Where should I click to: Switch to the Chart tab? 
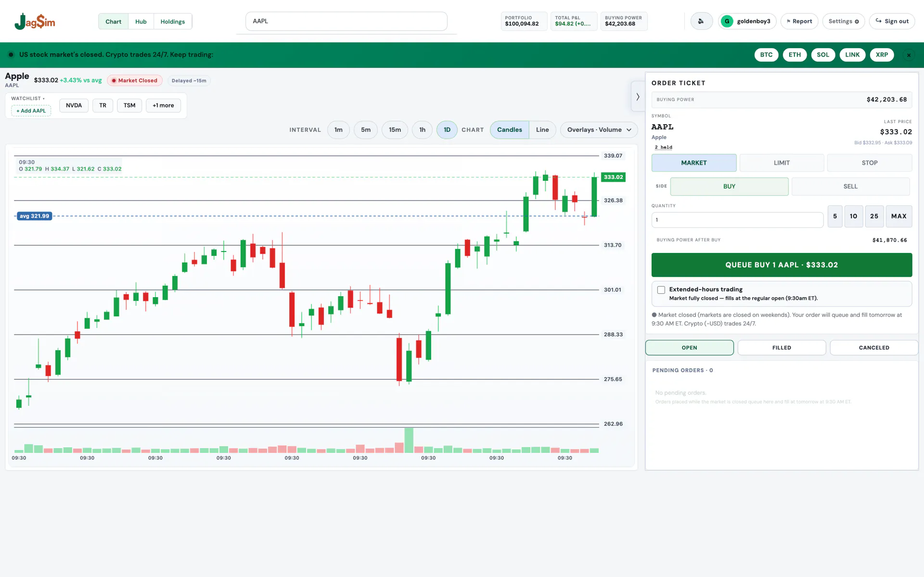pos(113,22)
